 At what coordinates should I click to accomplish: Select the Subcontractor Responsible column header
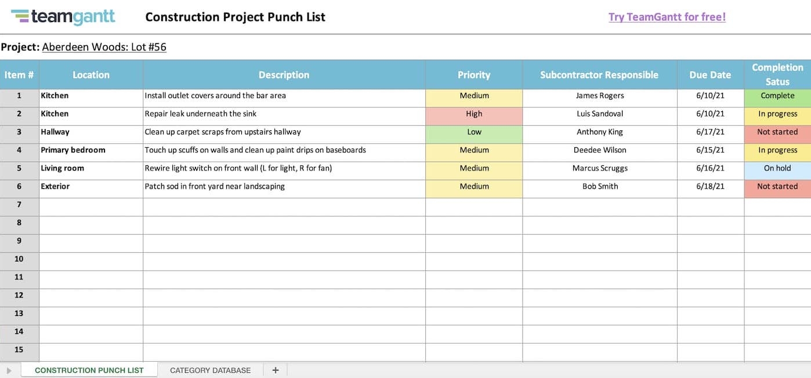pyautogui.click(x=599, y=74)
